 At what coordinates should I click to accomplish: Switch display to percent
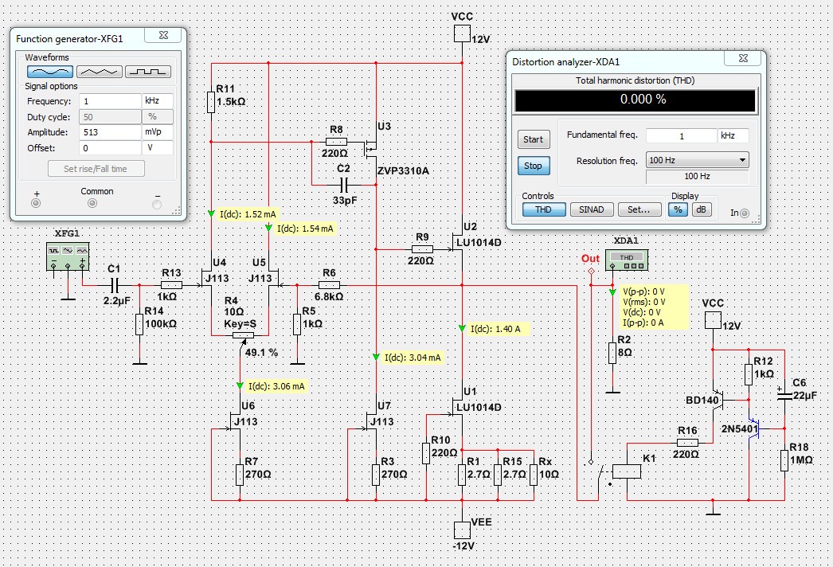coord(678,209)
